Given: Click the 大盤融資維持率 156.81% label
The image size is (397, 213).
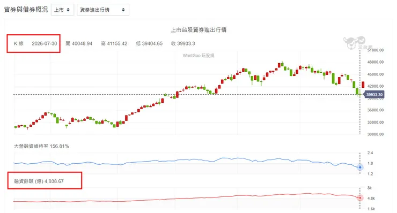Looking at the screenshot, I should point(41,146).
